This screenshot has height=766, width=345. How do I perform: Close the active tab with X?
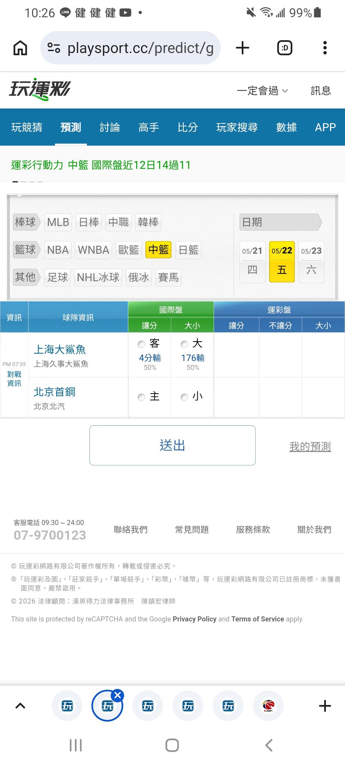click(x=118, y=695)
